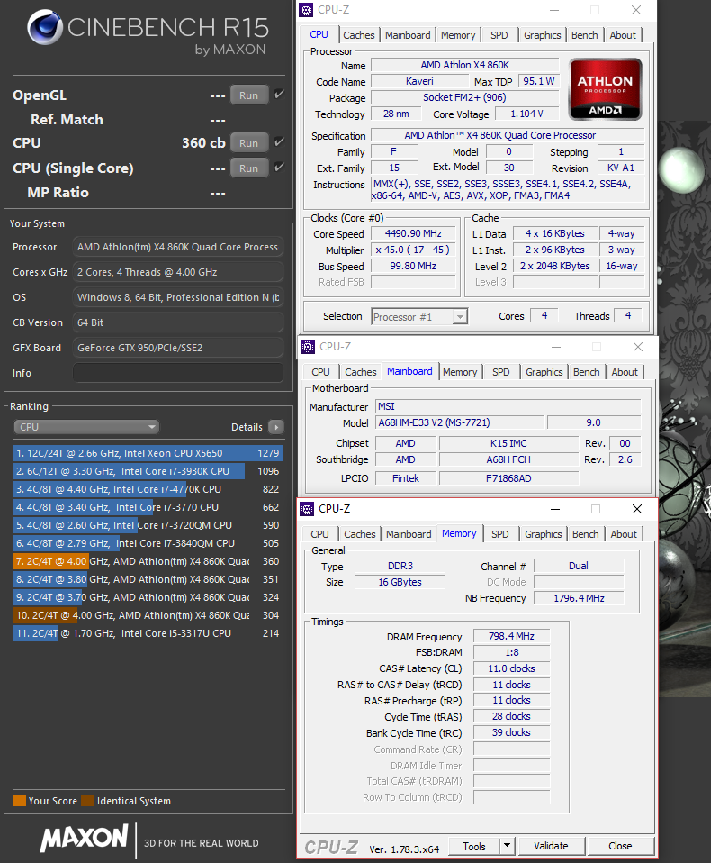
Task: Switch to the Graphics tab in the Mainboard window
Action: [x=544, y=372]
